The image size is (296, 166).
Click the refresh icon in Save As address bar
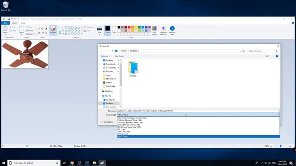pos(244,51)
